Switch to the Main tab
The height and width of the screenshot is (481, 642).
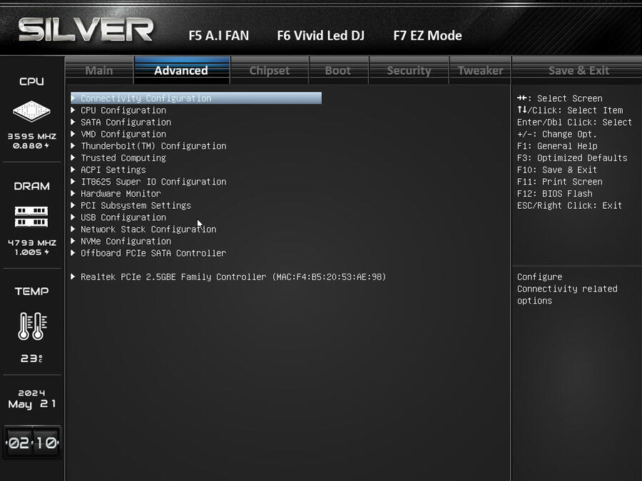(99, 71)
